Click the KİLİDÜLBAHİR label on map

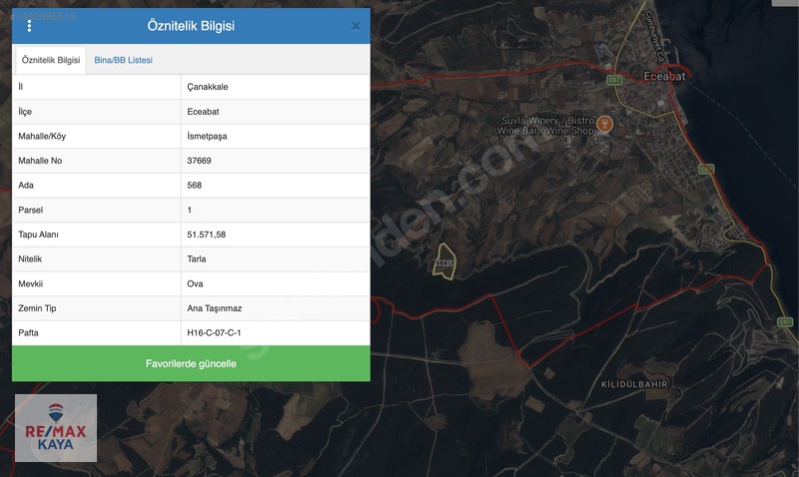tap(634, 384)
